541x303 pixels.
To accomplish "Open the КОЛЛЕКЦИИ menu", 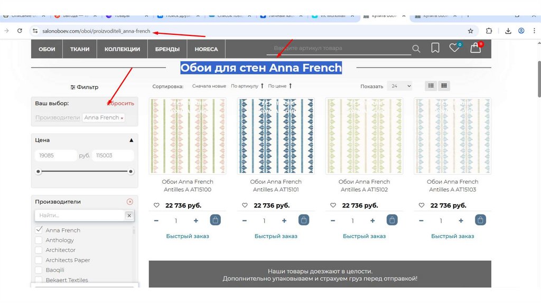I will (122, 49).
